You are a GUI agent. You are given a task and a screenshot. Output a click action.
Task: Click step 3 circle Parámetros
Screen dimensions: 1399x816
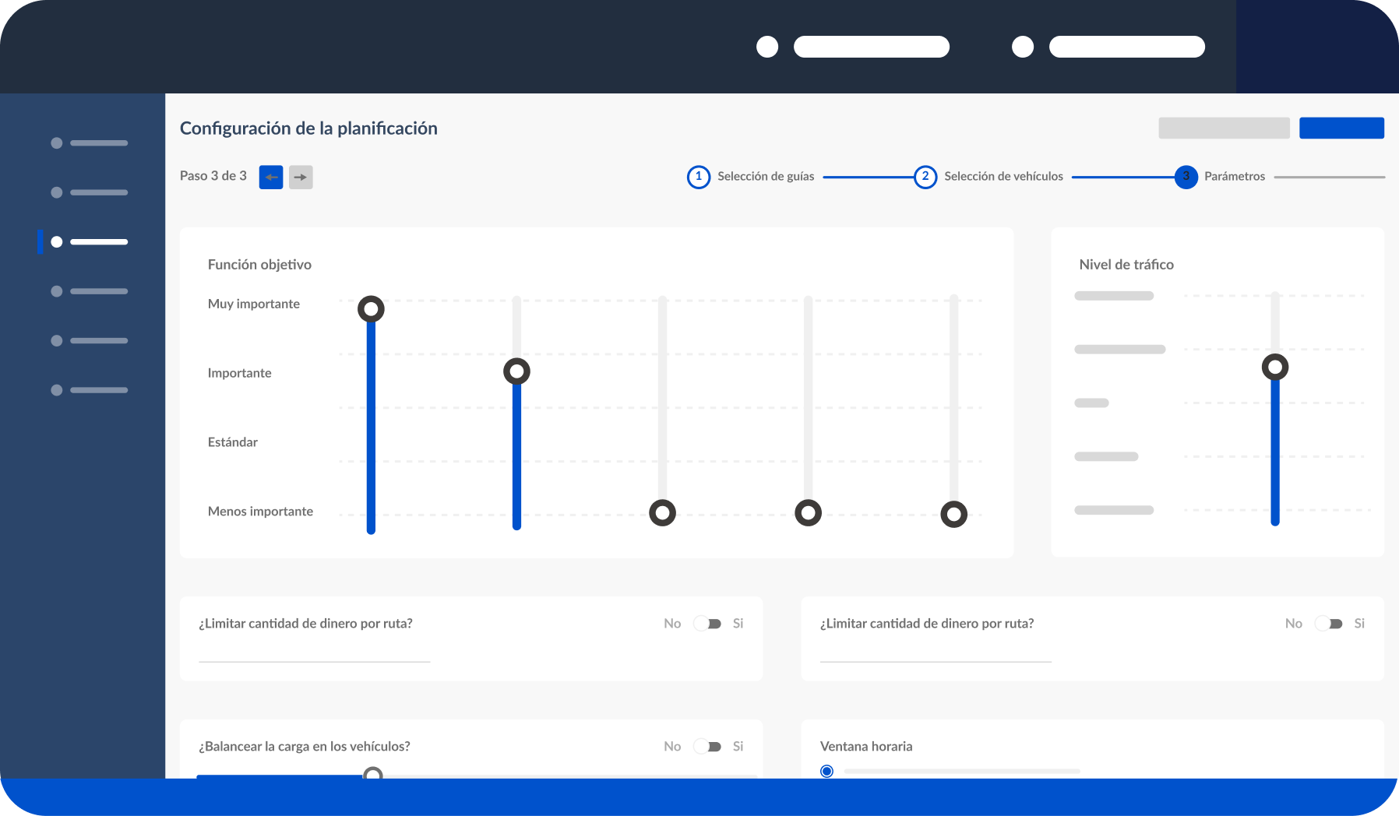coord(1186,177)
